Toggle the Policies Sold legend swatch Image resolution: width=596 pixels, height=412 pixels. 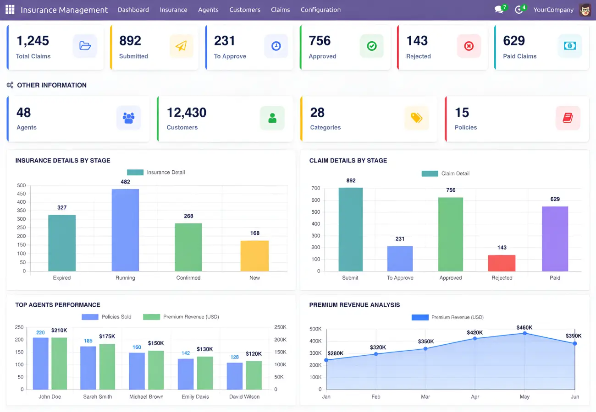point(90,317)
